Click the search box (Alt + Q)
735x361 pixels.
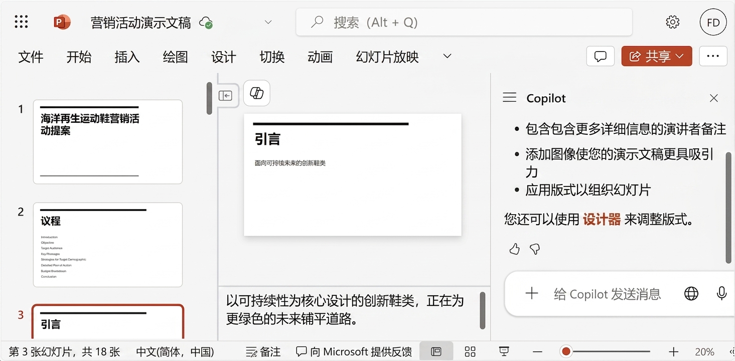(464, 22)
